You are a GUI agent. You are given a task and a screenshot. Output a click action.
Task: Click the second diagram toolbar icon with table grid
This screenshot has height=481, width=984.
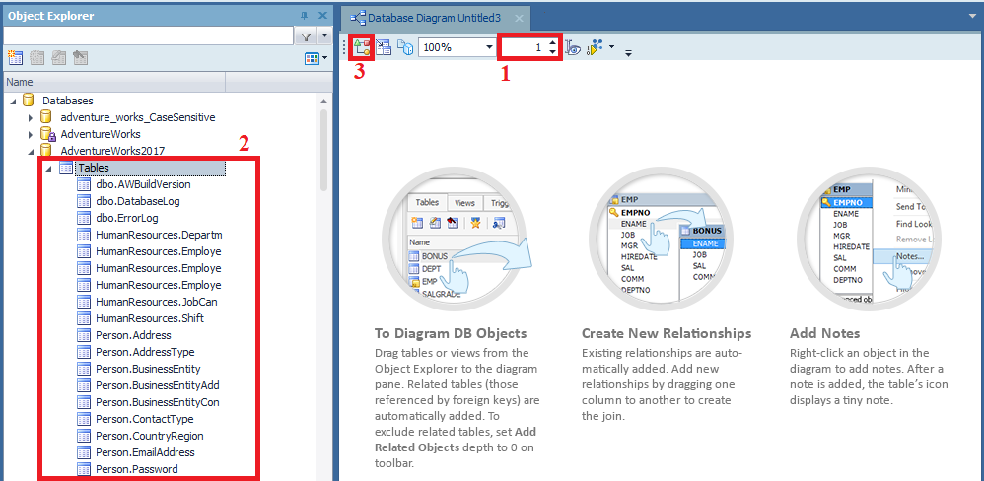(384, 47)
